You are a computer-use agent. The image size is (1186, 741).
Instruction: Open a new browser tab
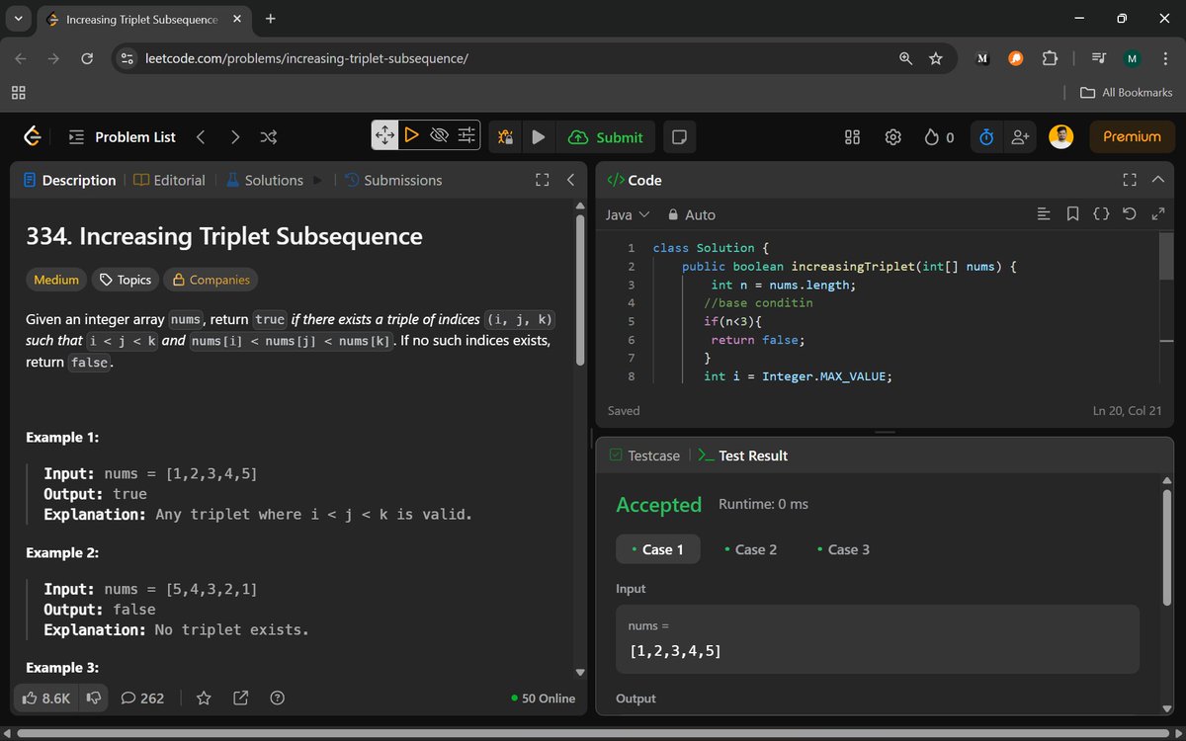pyautogui.click(x=271, y=18)
